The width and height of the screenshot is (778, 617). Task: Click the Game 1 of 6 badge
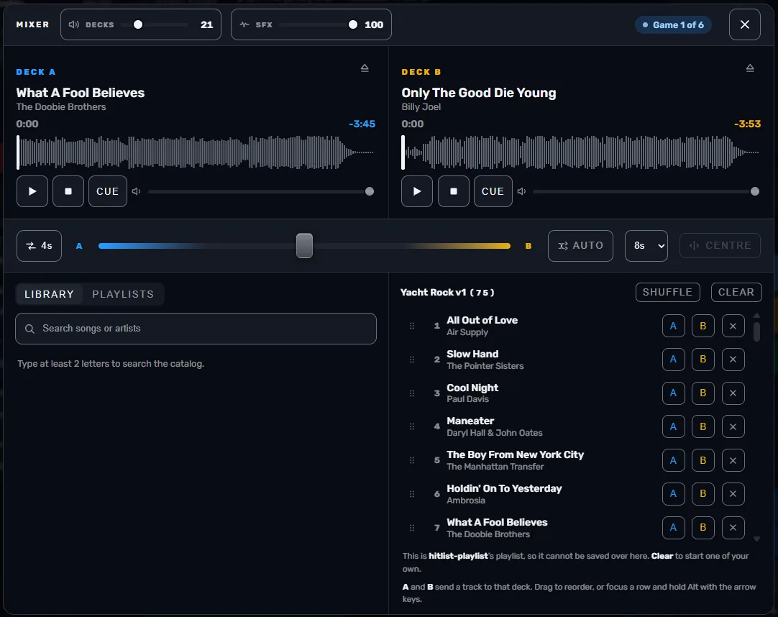pyautogui.click(x=673, y=25)
